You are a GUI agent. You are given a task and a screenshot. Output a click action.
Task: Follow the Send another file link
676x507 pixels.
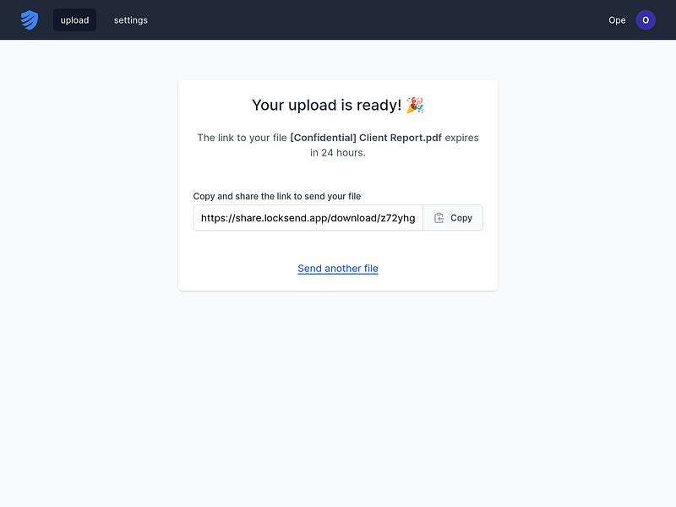click(x=337, y=268)
